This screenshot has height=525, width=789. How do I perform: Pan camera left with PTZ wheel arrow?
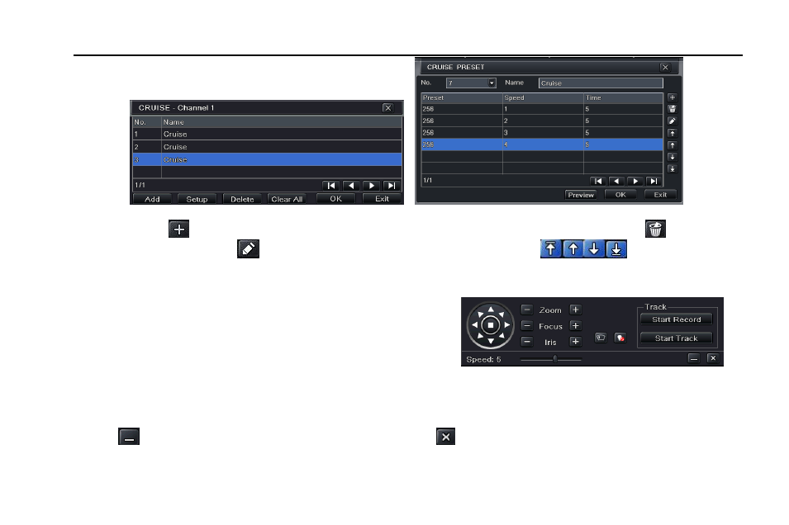coord(474,325)
